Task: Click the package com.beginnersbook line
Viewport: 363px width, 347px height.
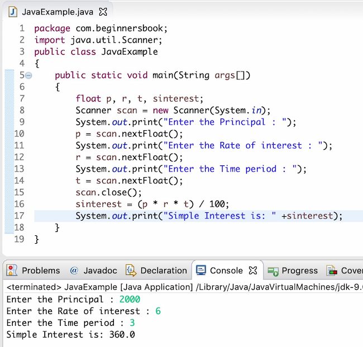Action: pyautogui.click(x=101, y=28)
